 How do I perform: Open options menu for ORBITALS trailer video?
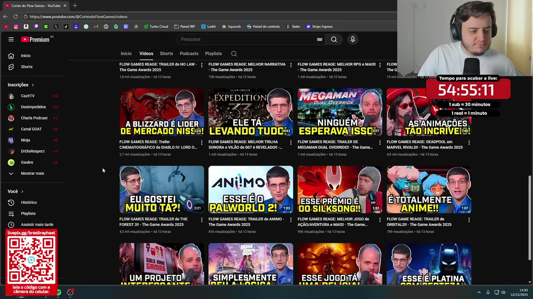click(469, 220)
